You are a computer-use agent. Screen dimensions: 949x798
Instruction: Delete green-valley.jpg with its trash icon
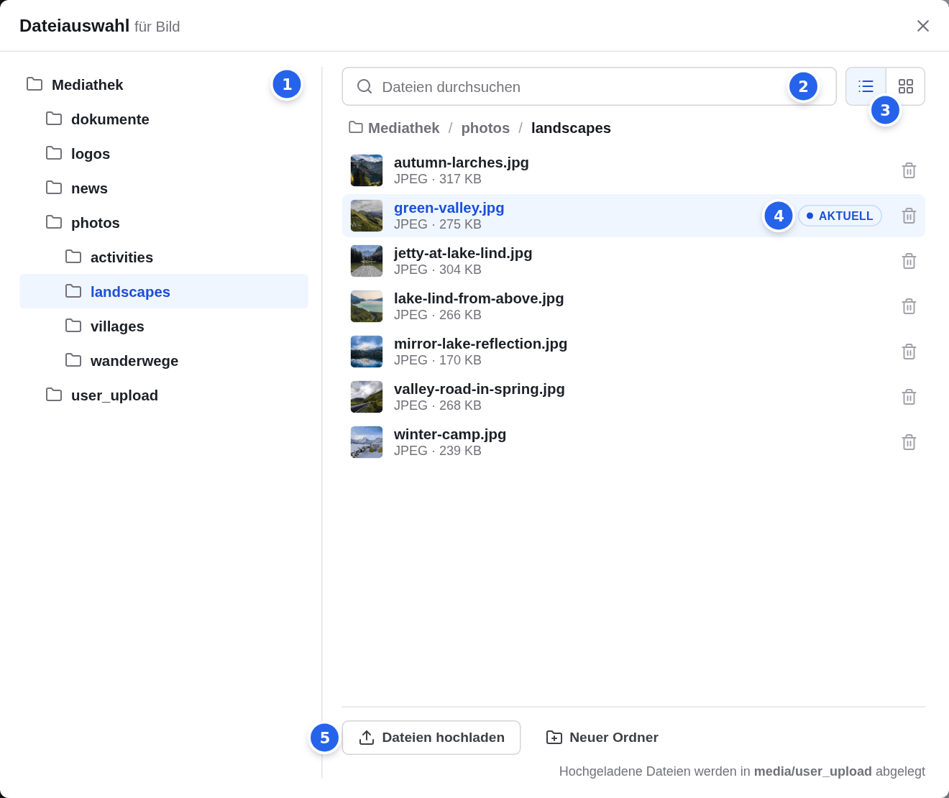tap(909, 216)
